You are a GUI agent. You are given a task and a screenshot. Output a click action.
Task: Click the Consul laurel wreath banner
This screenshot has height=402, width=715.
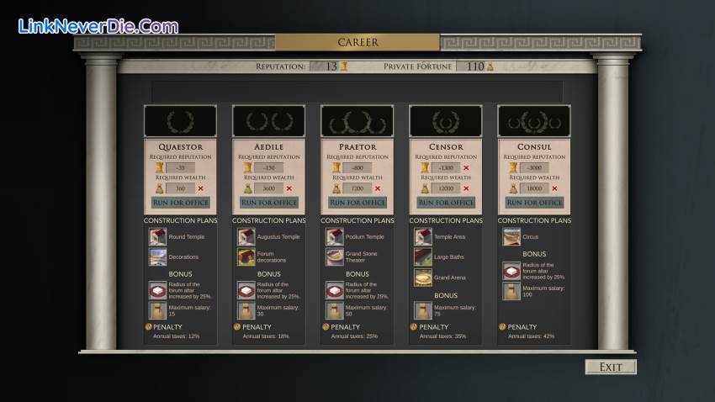(534, 121)
